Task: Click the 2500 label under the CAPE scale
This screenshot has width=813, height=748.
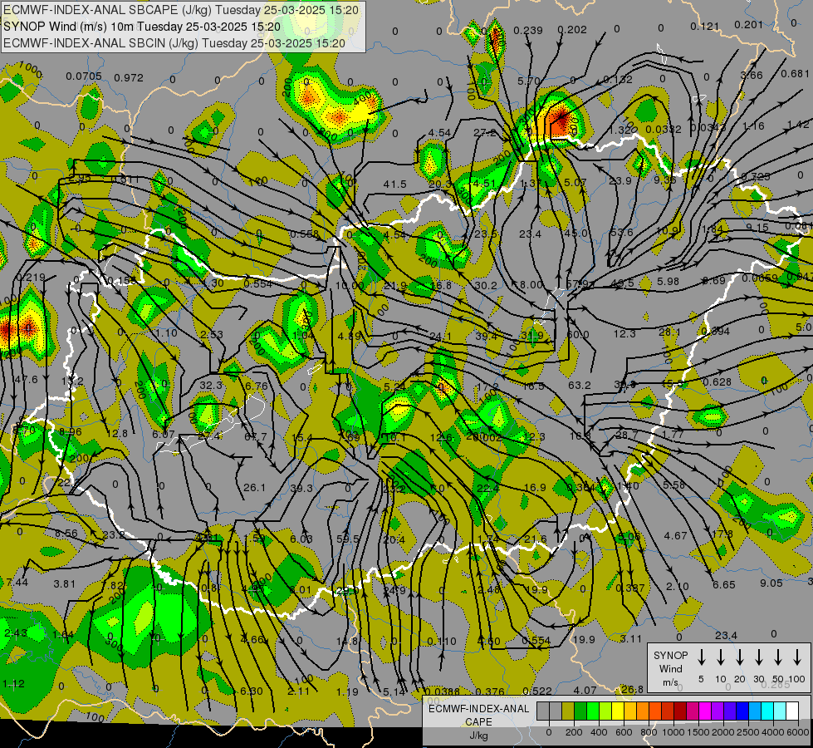Action: point(747,732)
